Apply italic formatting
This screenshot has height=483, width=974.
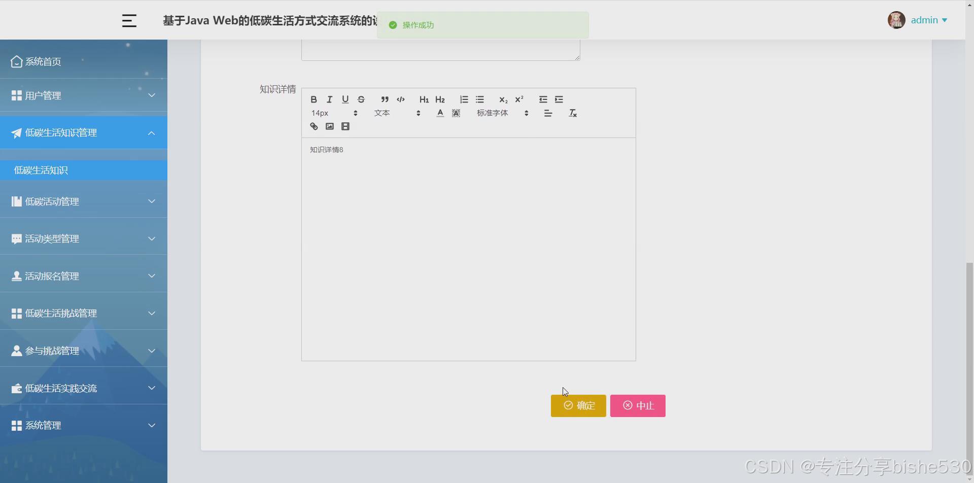[329, 99]
